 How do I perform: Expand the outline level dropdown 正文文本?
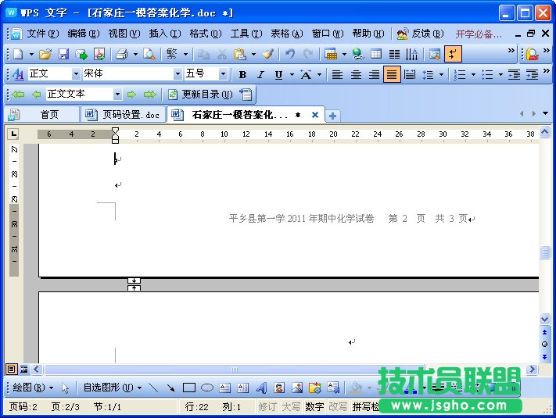pos(117,95)
